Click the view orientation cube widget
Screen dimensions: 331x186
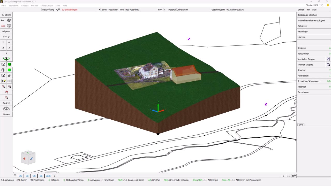(x=28, y=157)
